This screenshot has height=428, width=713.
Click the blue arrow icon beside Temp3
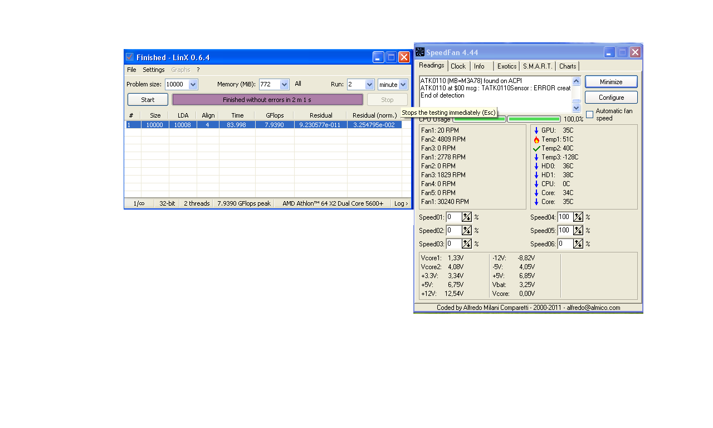(x=536, y=157)
